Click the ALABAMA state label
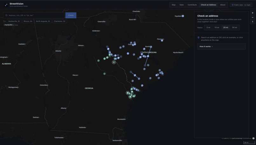 pyautogui.click(x=7, y=64)
